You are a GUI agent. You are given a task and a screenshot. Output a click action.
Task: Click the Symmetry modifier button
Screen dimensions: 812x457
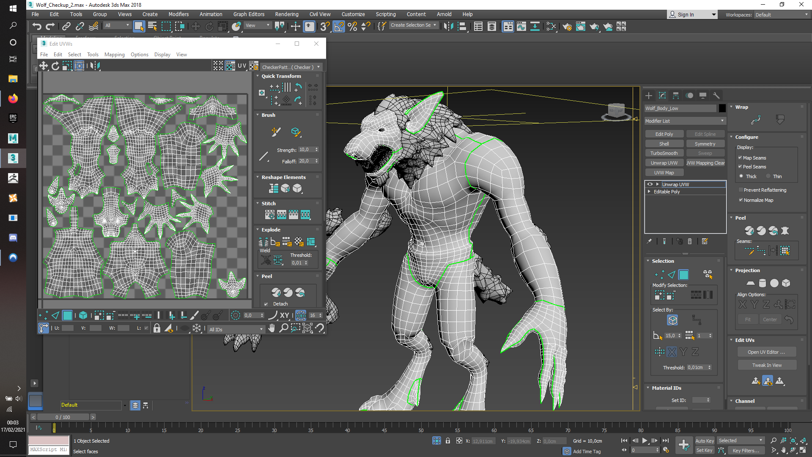705,144
